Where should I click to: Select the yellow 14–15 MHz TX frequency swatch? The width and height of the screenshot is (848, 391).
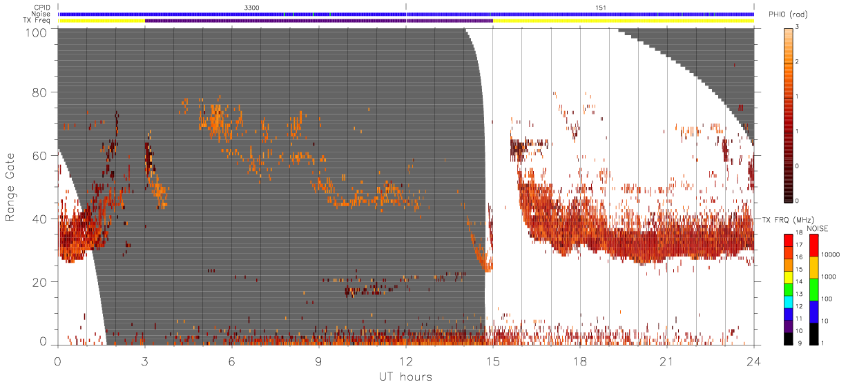click(788, 277)
